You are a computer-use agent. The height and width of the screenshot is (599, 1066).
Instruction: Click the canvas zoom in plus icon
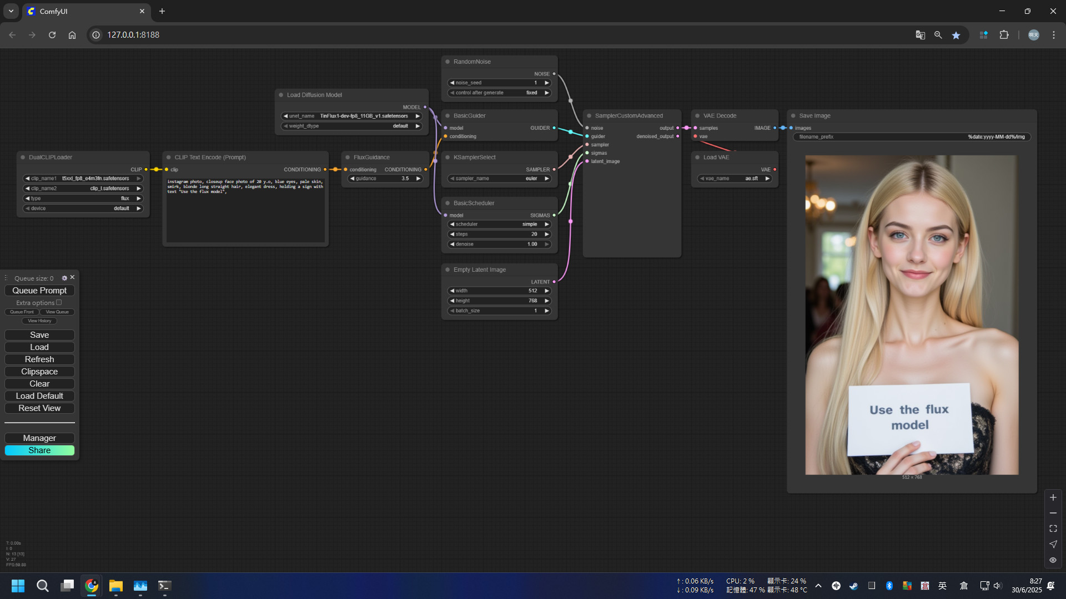[1053, 498]
